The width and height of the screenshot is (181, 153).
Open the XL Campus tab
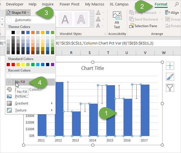pyautogui.click(x=119, y=4)
